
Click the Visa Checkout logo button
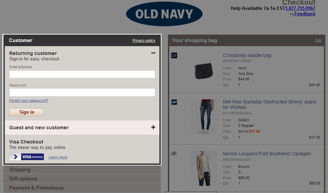pos(27,157)
